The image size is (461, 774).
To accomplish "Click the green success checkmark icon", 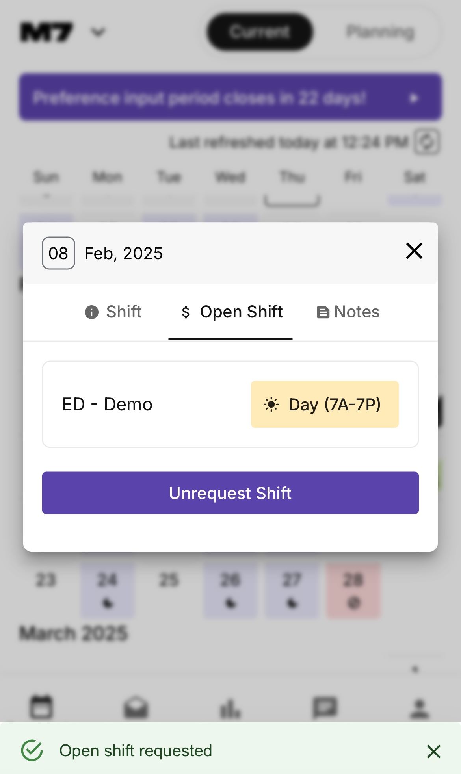I will tap(32, 751).
